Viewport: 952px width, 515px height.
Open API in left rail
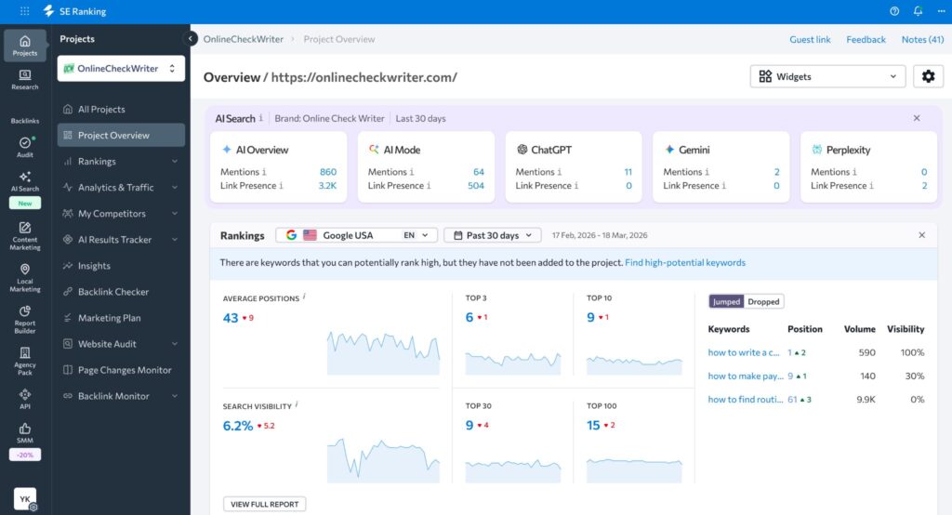[x=25, y=399]
